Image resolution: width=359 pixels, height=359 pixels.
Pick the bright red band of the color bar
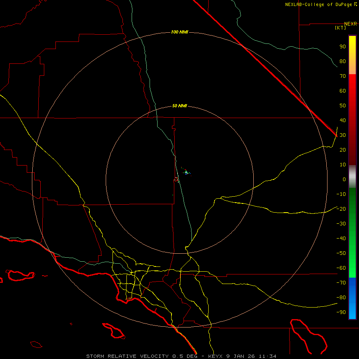point(352,85)
